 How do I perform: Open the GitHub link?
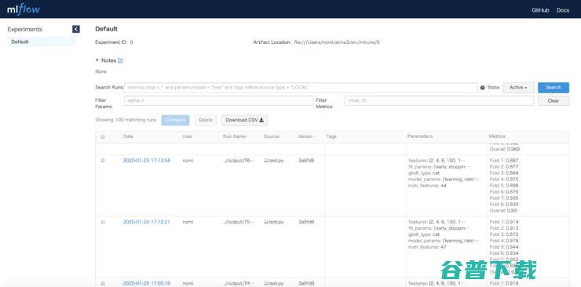540,10
